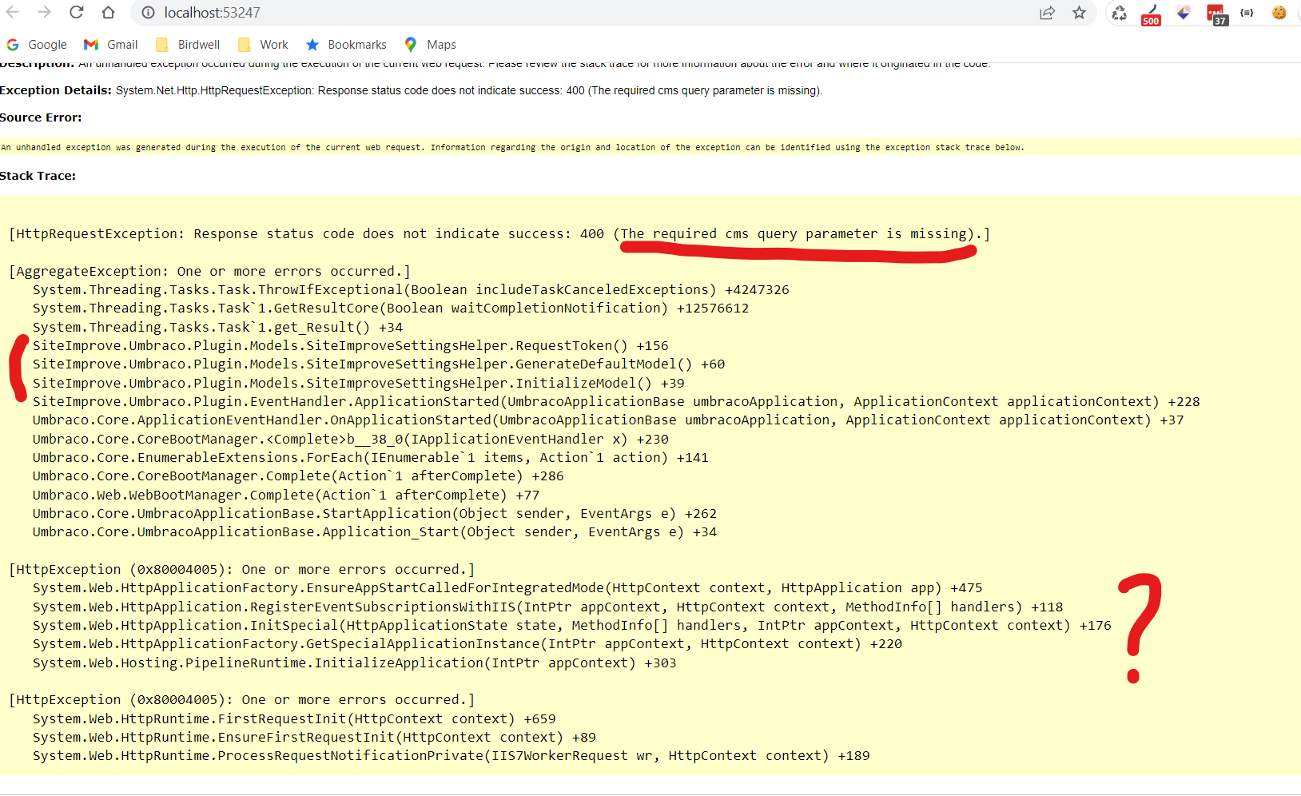Click the SiteImproveSettingsHelper.GenerateDefaultModel() line
Image resolution: width=1301 pixels, height=796 pixels.
point(379,364)
